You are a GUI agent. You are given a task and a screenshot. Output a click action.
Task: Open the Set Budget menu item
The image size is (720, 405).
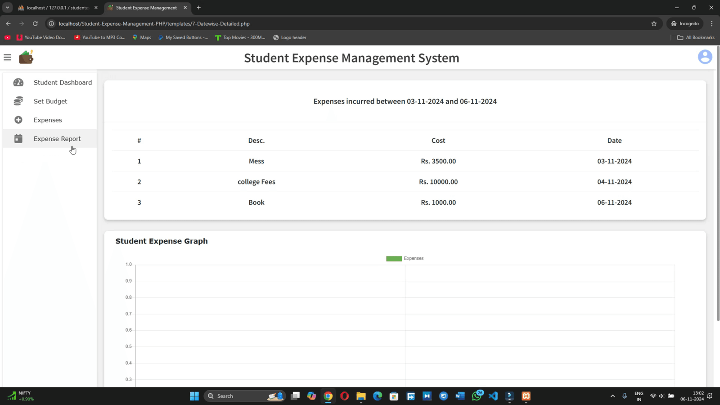50,101
